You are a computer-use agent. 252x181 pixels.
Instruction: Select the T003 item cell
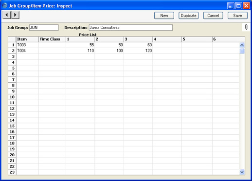[27, 45]
